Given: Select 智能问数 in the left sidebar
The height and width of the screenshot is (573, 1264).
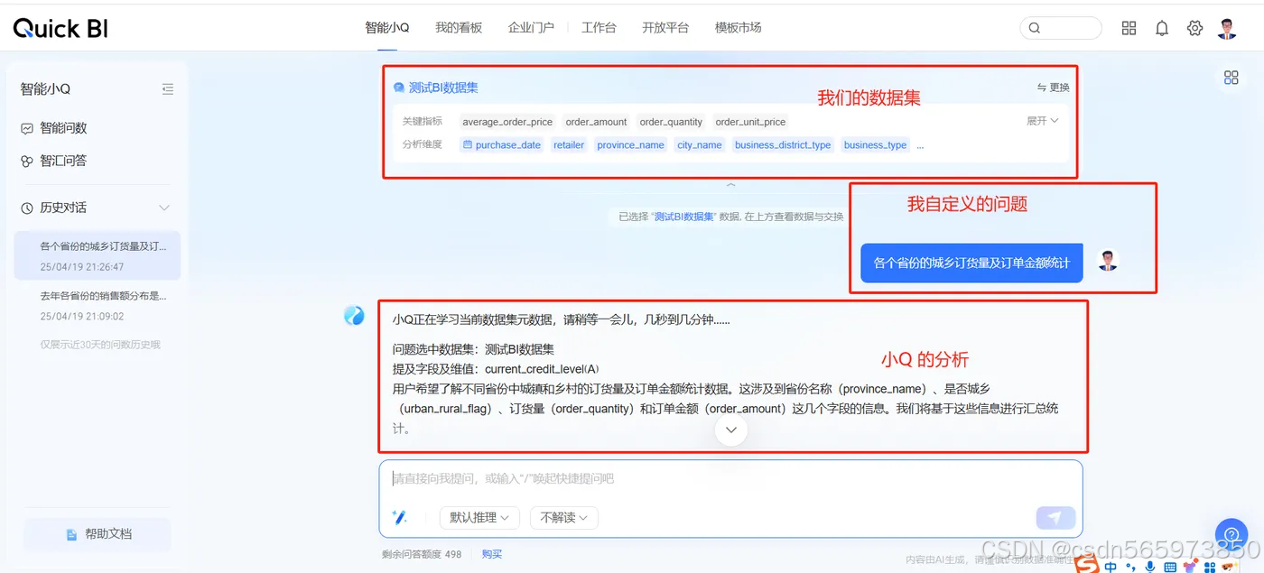Looking at the screenshot, I should pos(61,127).
